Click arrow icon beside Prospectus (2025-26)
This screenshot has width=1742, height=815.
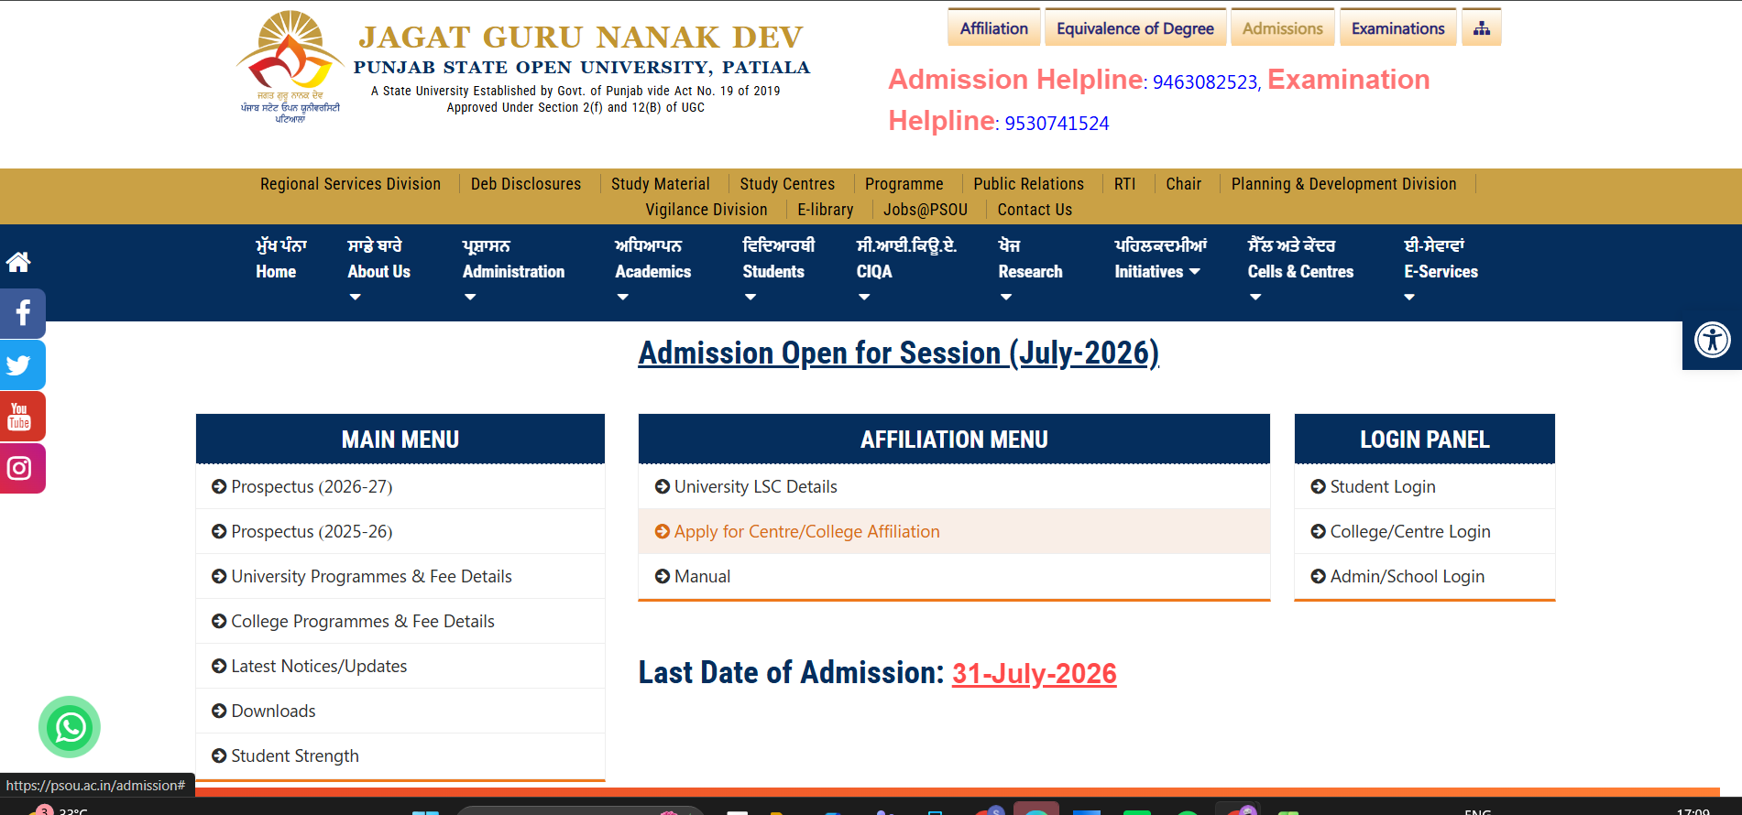(x=219, y=532)
